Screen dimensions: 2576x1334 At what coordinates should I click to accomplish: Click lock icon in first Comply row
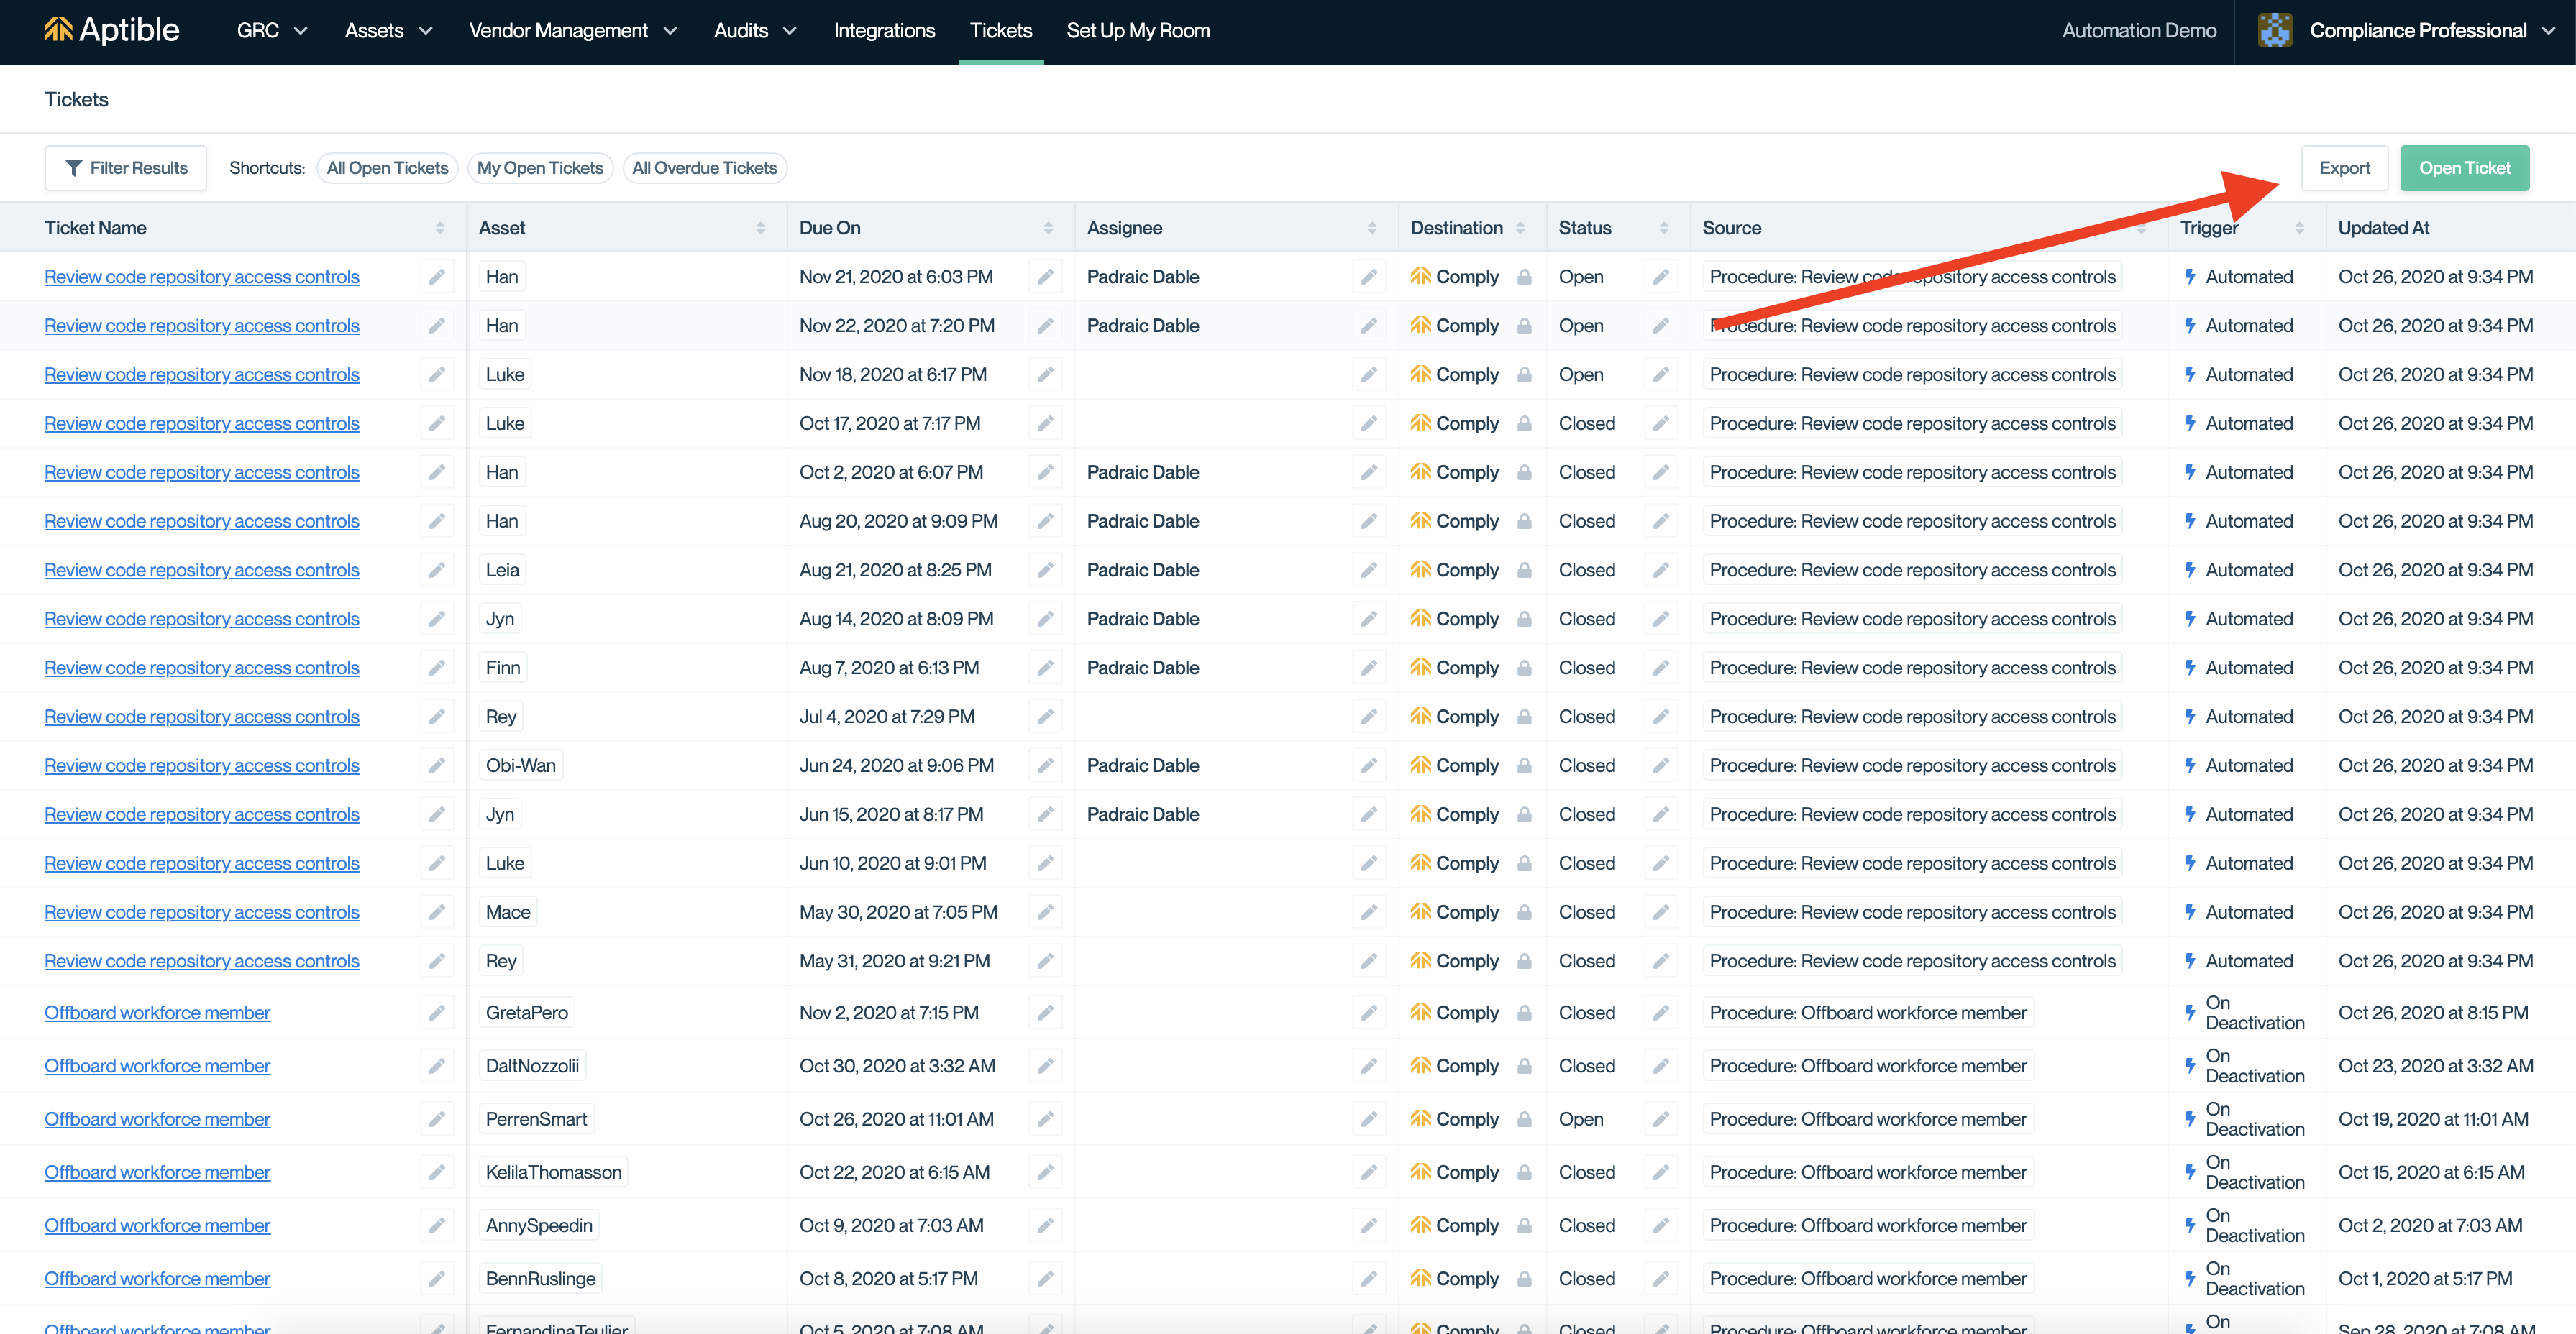[1524, 277]
